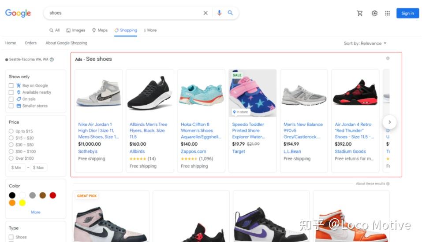Image resolution: width=422 pixels, height=242 pixels.
Task: Start voice search with microphone icon
Action: point(219,13)
